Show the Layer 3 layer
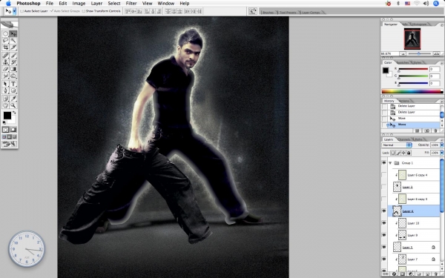The height and width of the screenshot is (278, 445). pos(383,187)
